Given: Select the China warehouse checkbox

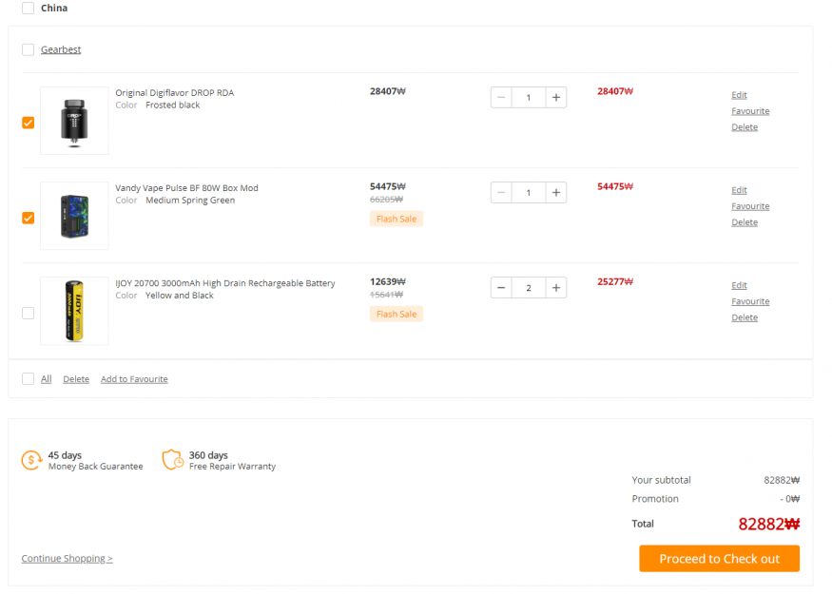Looking at the screenshot, I should pos(29,8).
